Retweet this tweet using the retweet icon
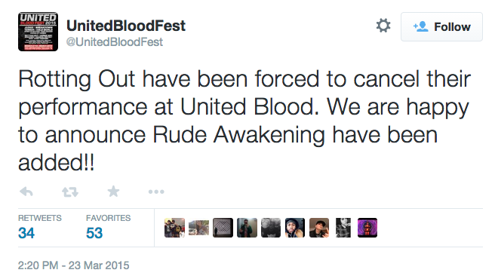 [69, 192]
